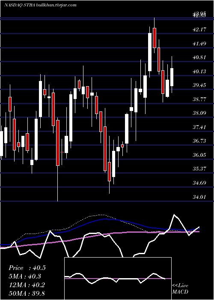
Task: Click inside the Live MACD inset chart
Action: click(x=118, y=279)
